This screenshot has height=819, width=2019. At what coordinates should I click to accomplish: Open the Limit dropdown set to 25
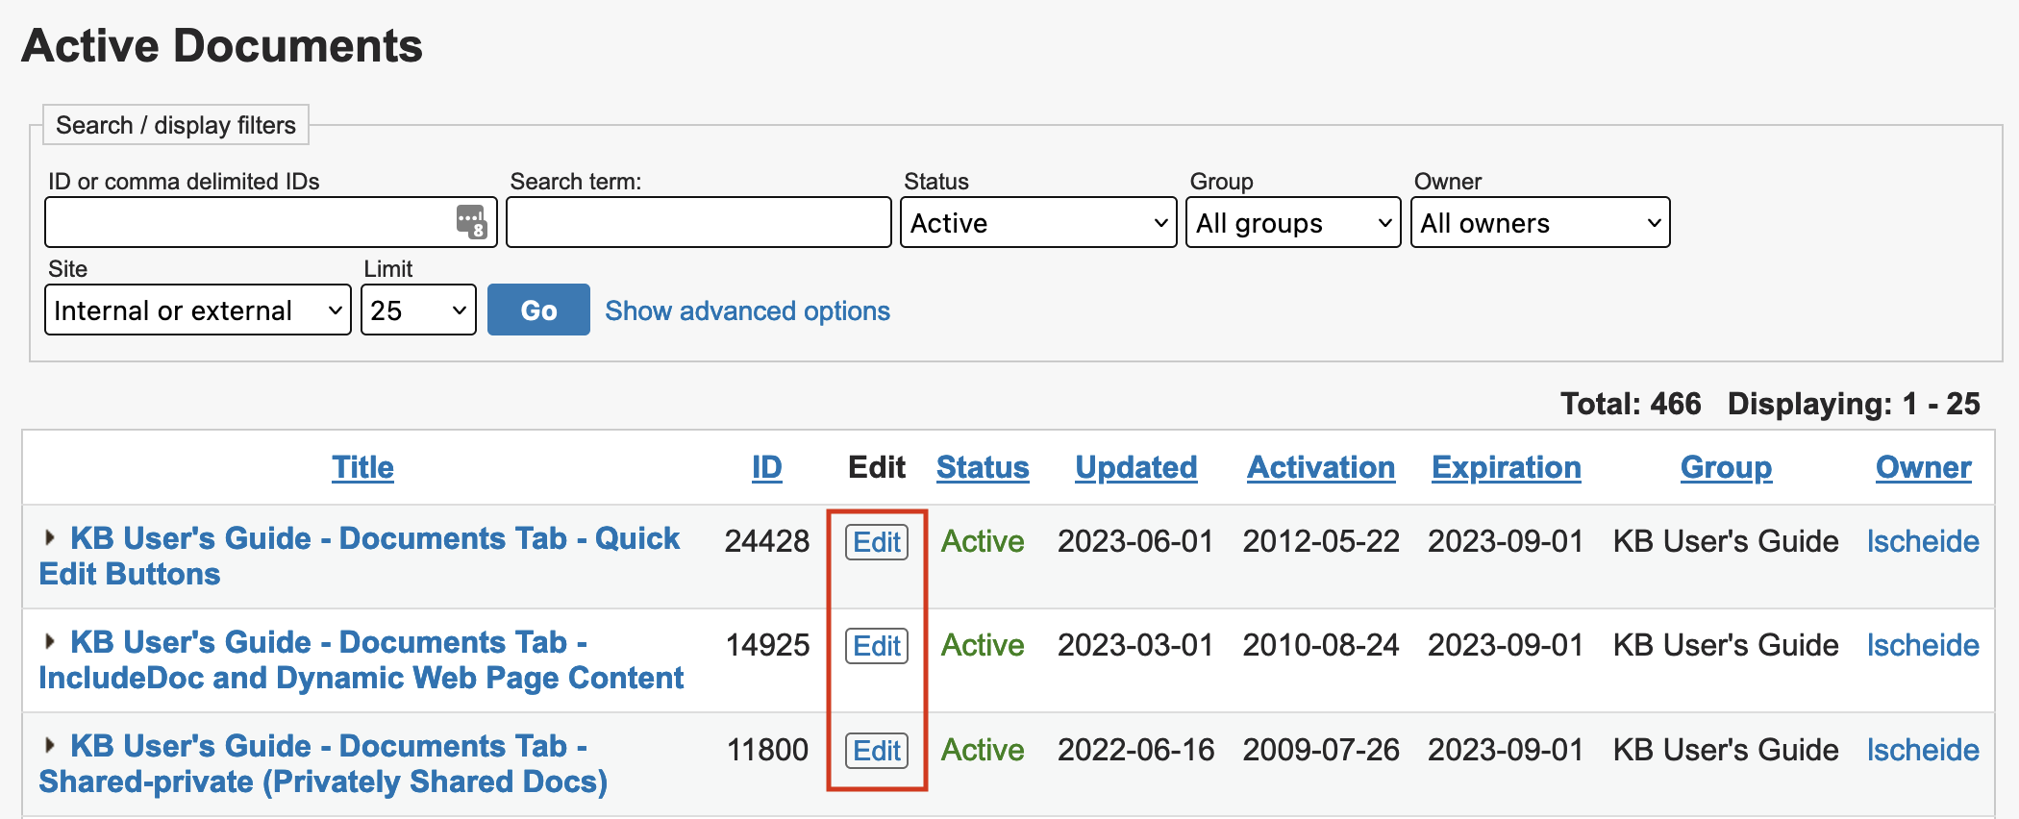tap(418, 310)
